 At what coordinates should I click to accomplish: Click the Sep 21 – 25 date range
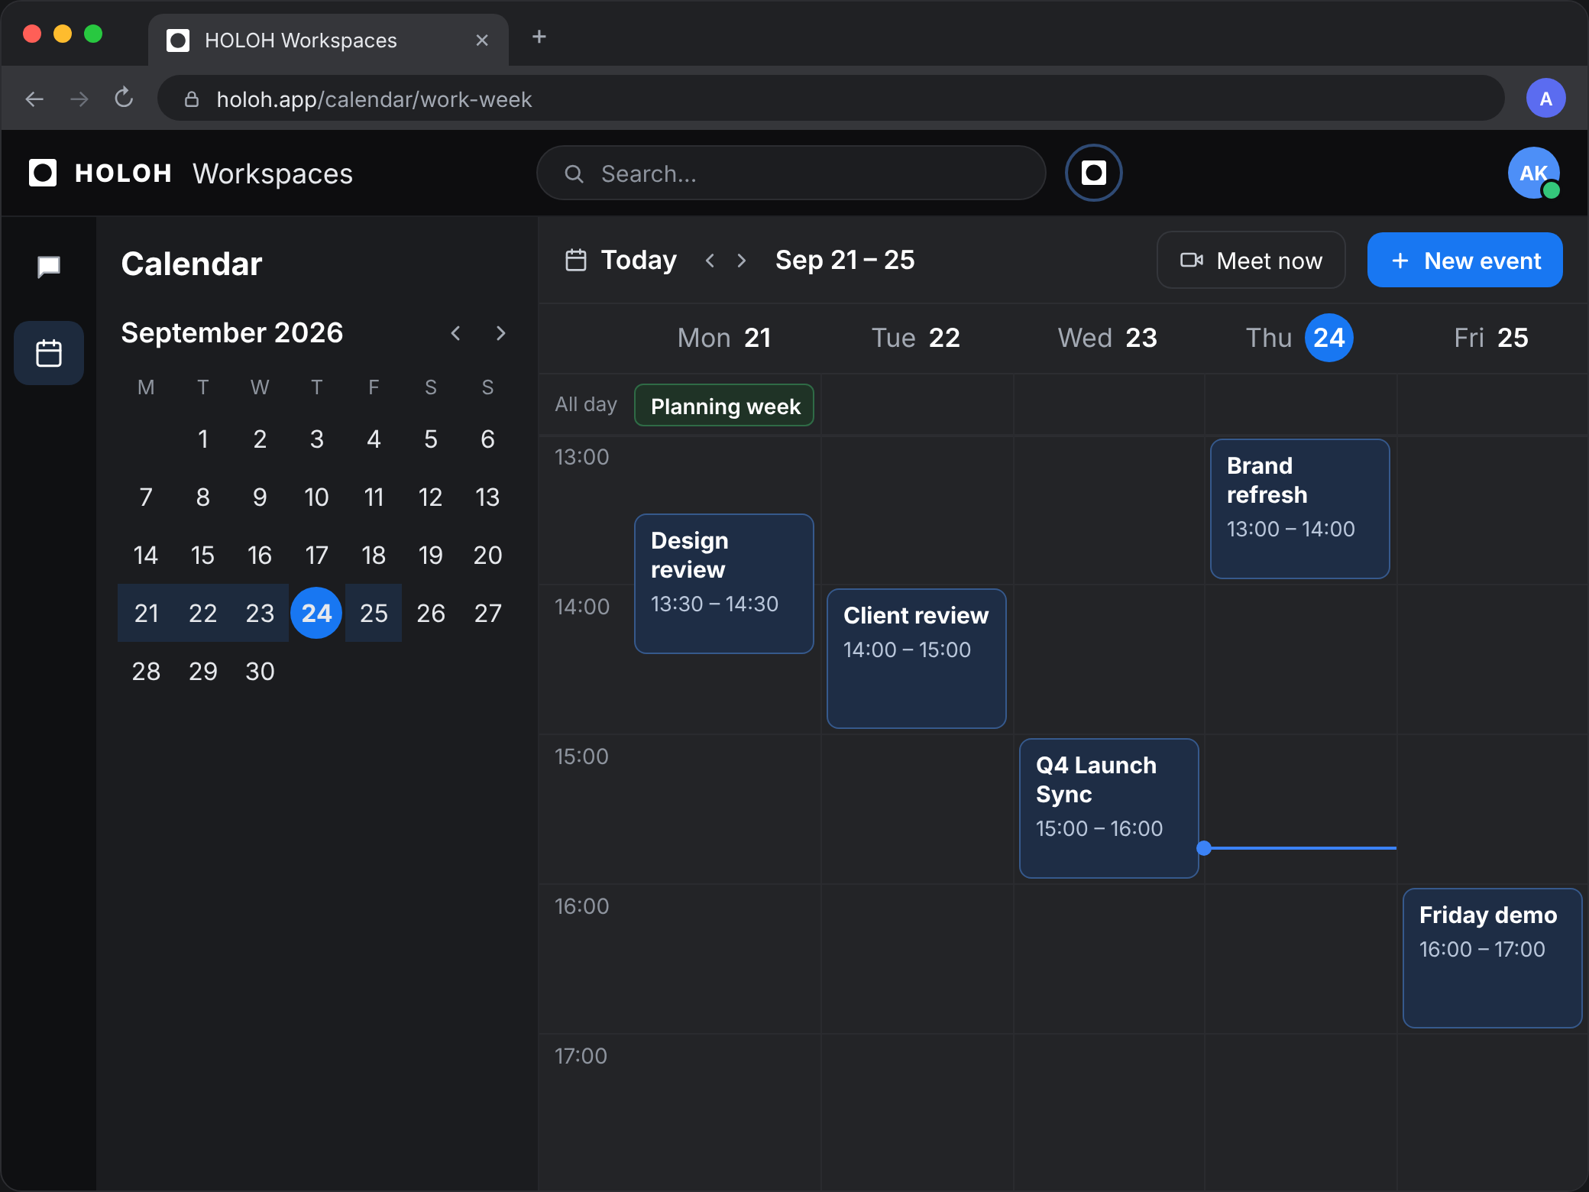point(845,261)
